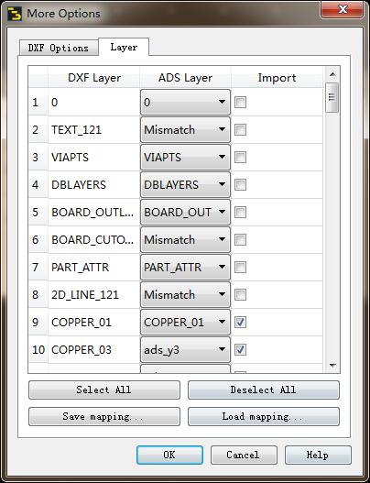Click Save mapping button
The width and height of the screenshot is (370, 483).
coord(104,417)
